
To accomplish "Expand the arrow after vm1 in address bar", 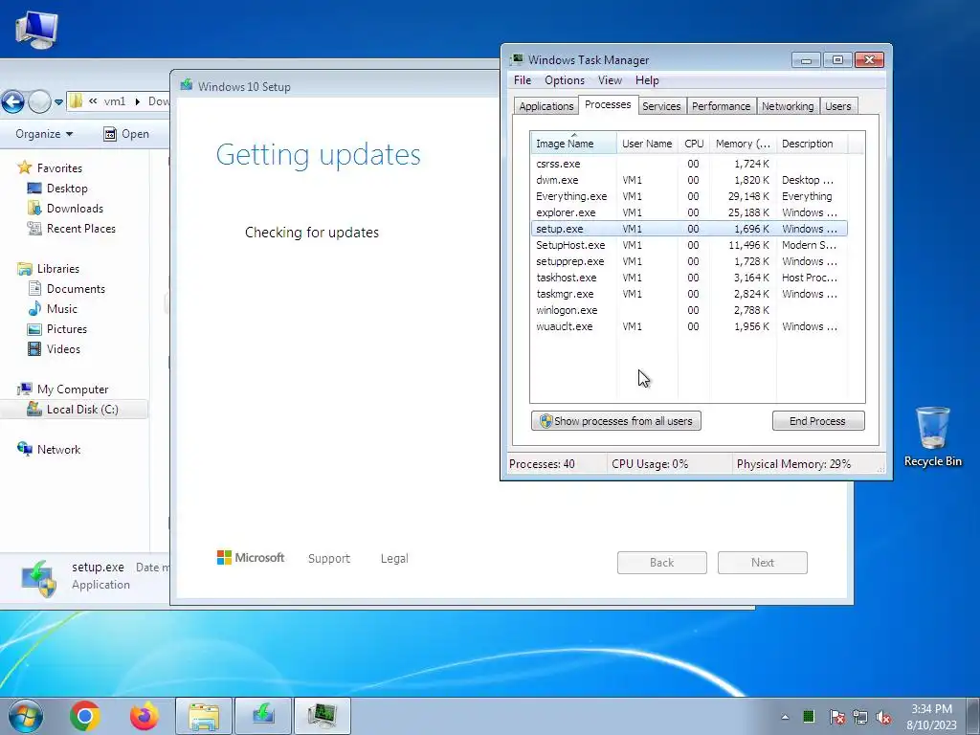I will click(137, 100).
